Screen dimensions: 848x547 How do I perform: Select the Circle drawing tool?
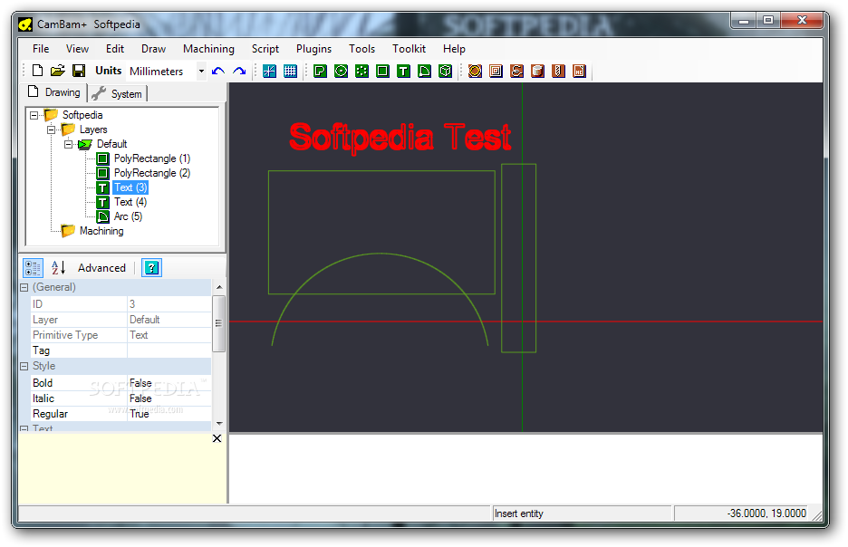341,71
